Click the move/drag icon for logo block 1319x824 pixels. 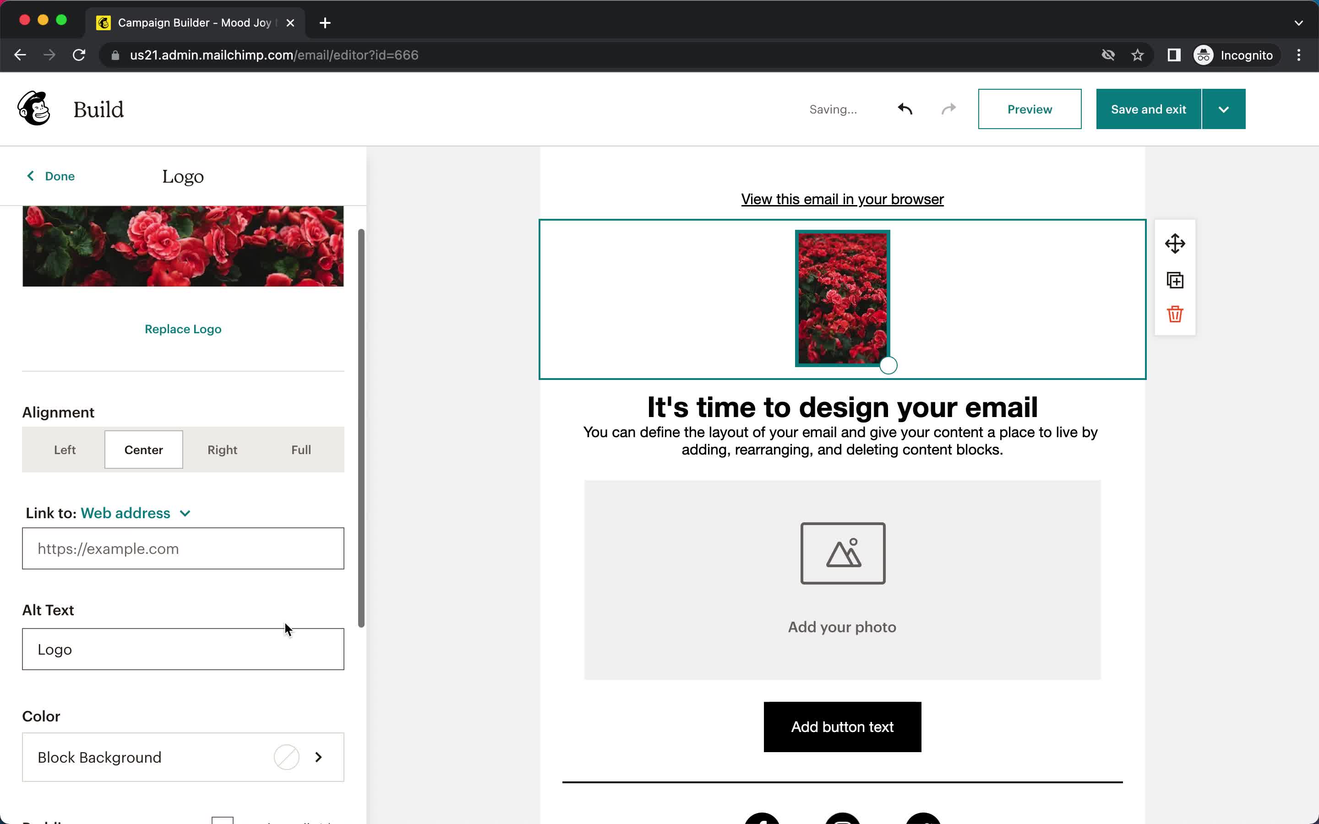click(1175, 243)
